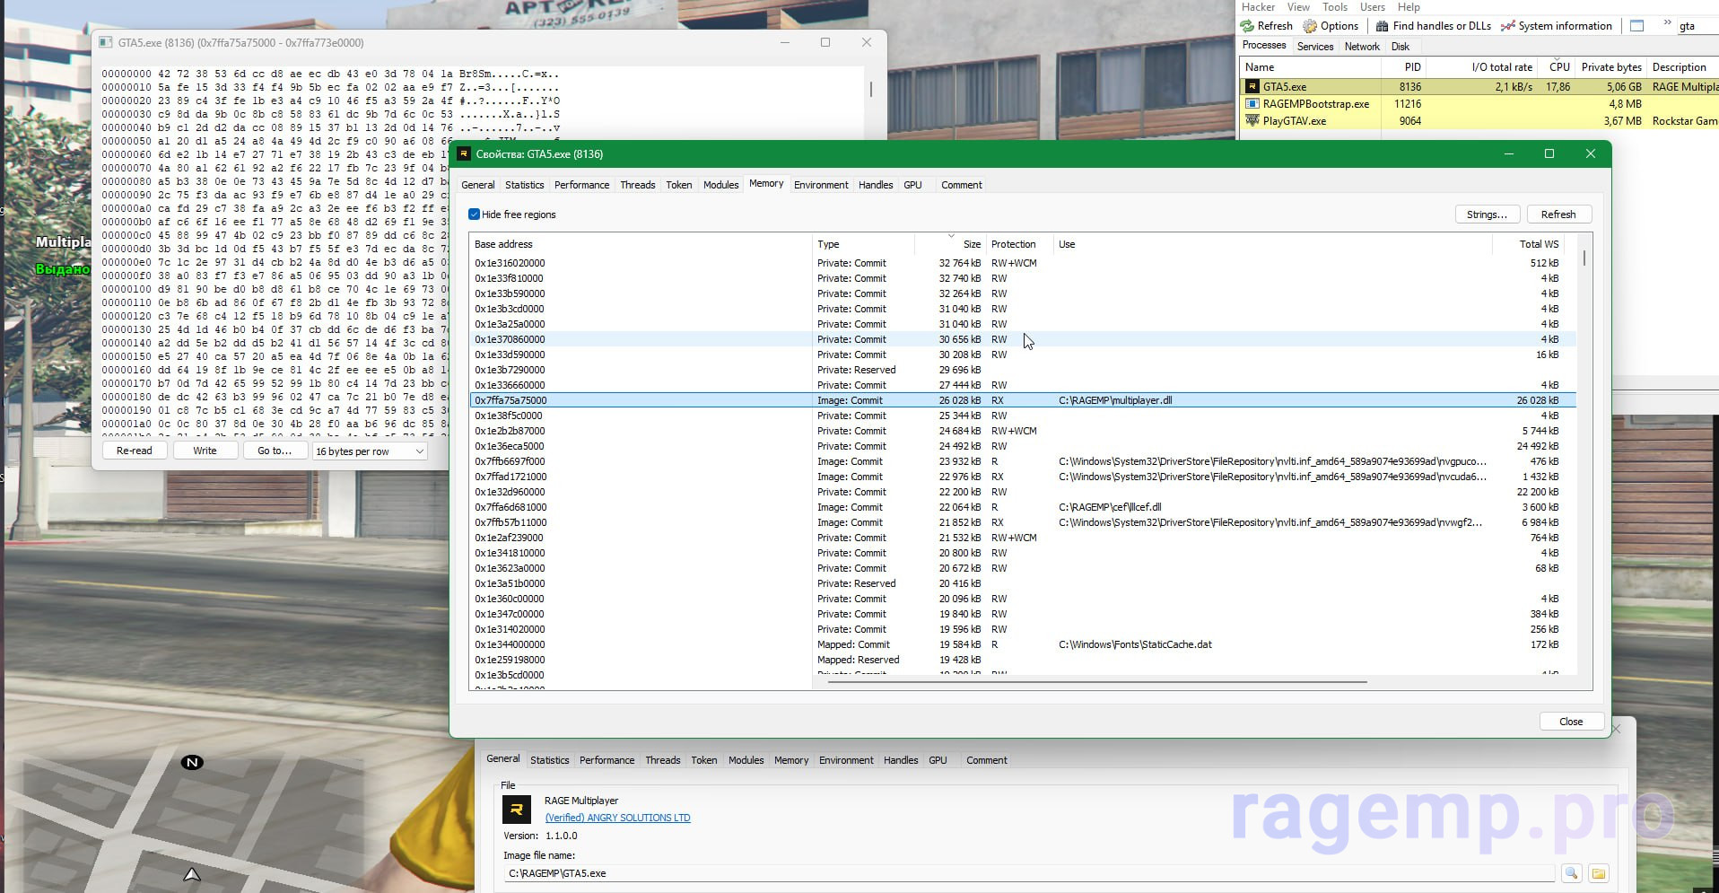Click the C:\RAGEMP\cef\llcef.dll use entry
1719x893 pixels.
pos(1110,507)
